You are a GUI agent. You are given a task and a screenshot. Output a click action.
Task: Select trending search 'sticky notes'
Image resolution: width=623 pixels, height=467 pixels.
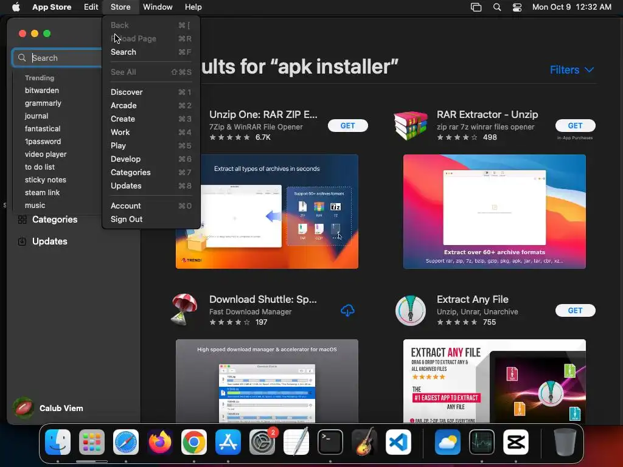(x=45, y=179)
